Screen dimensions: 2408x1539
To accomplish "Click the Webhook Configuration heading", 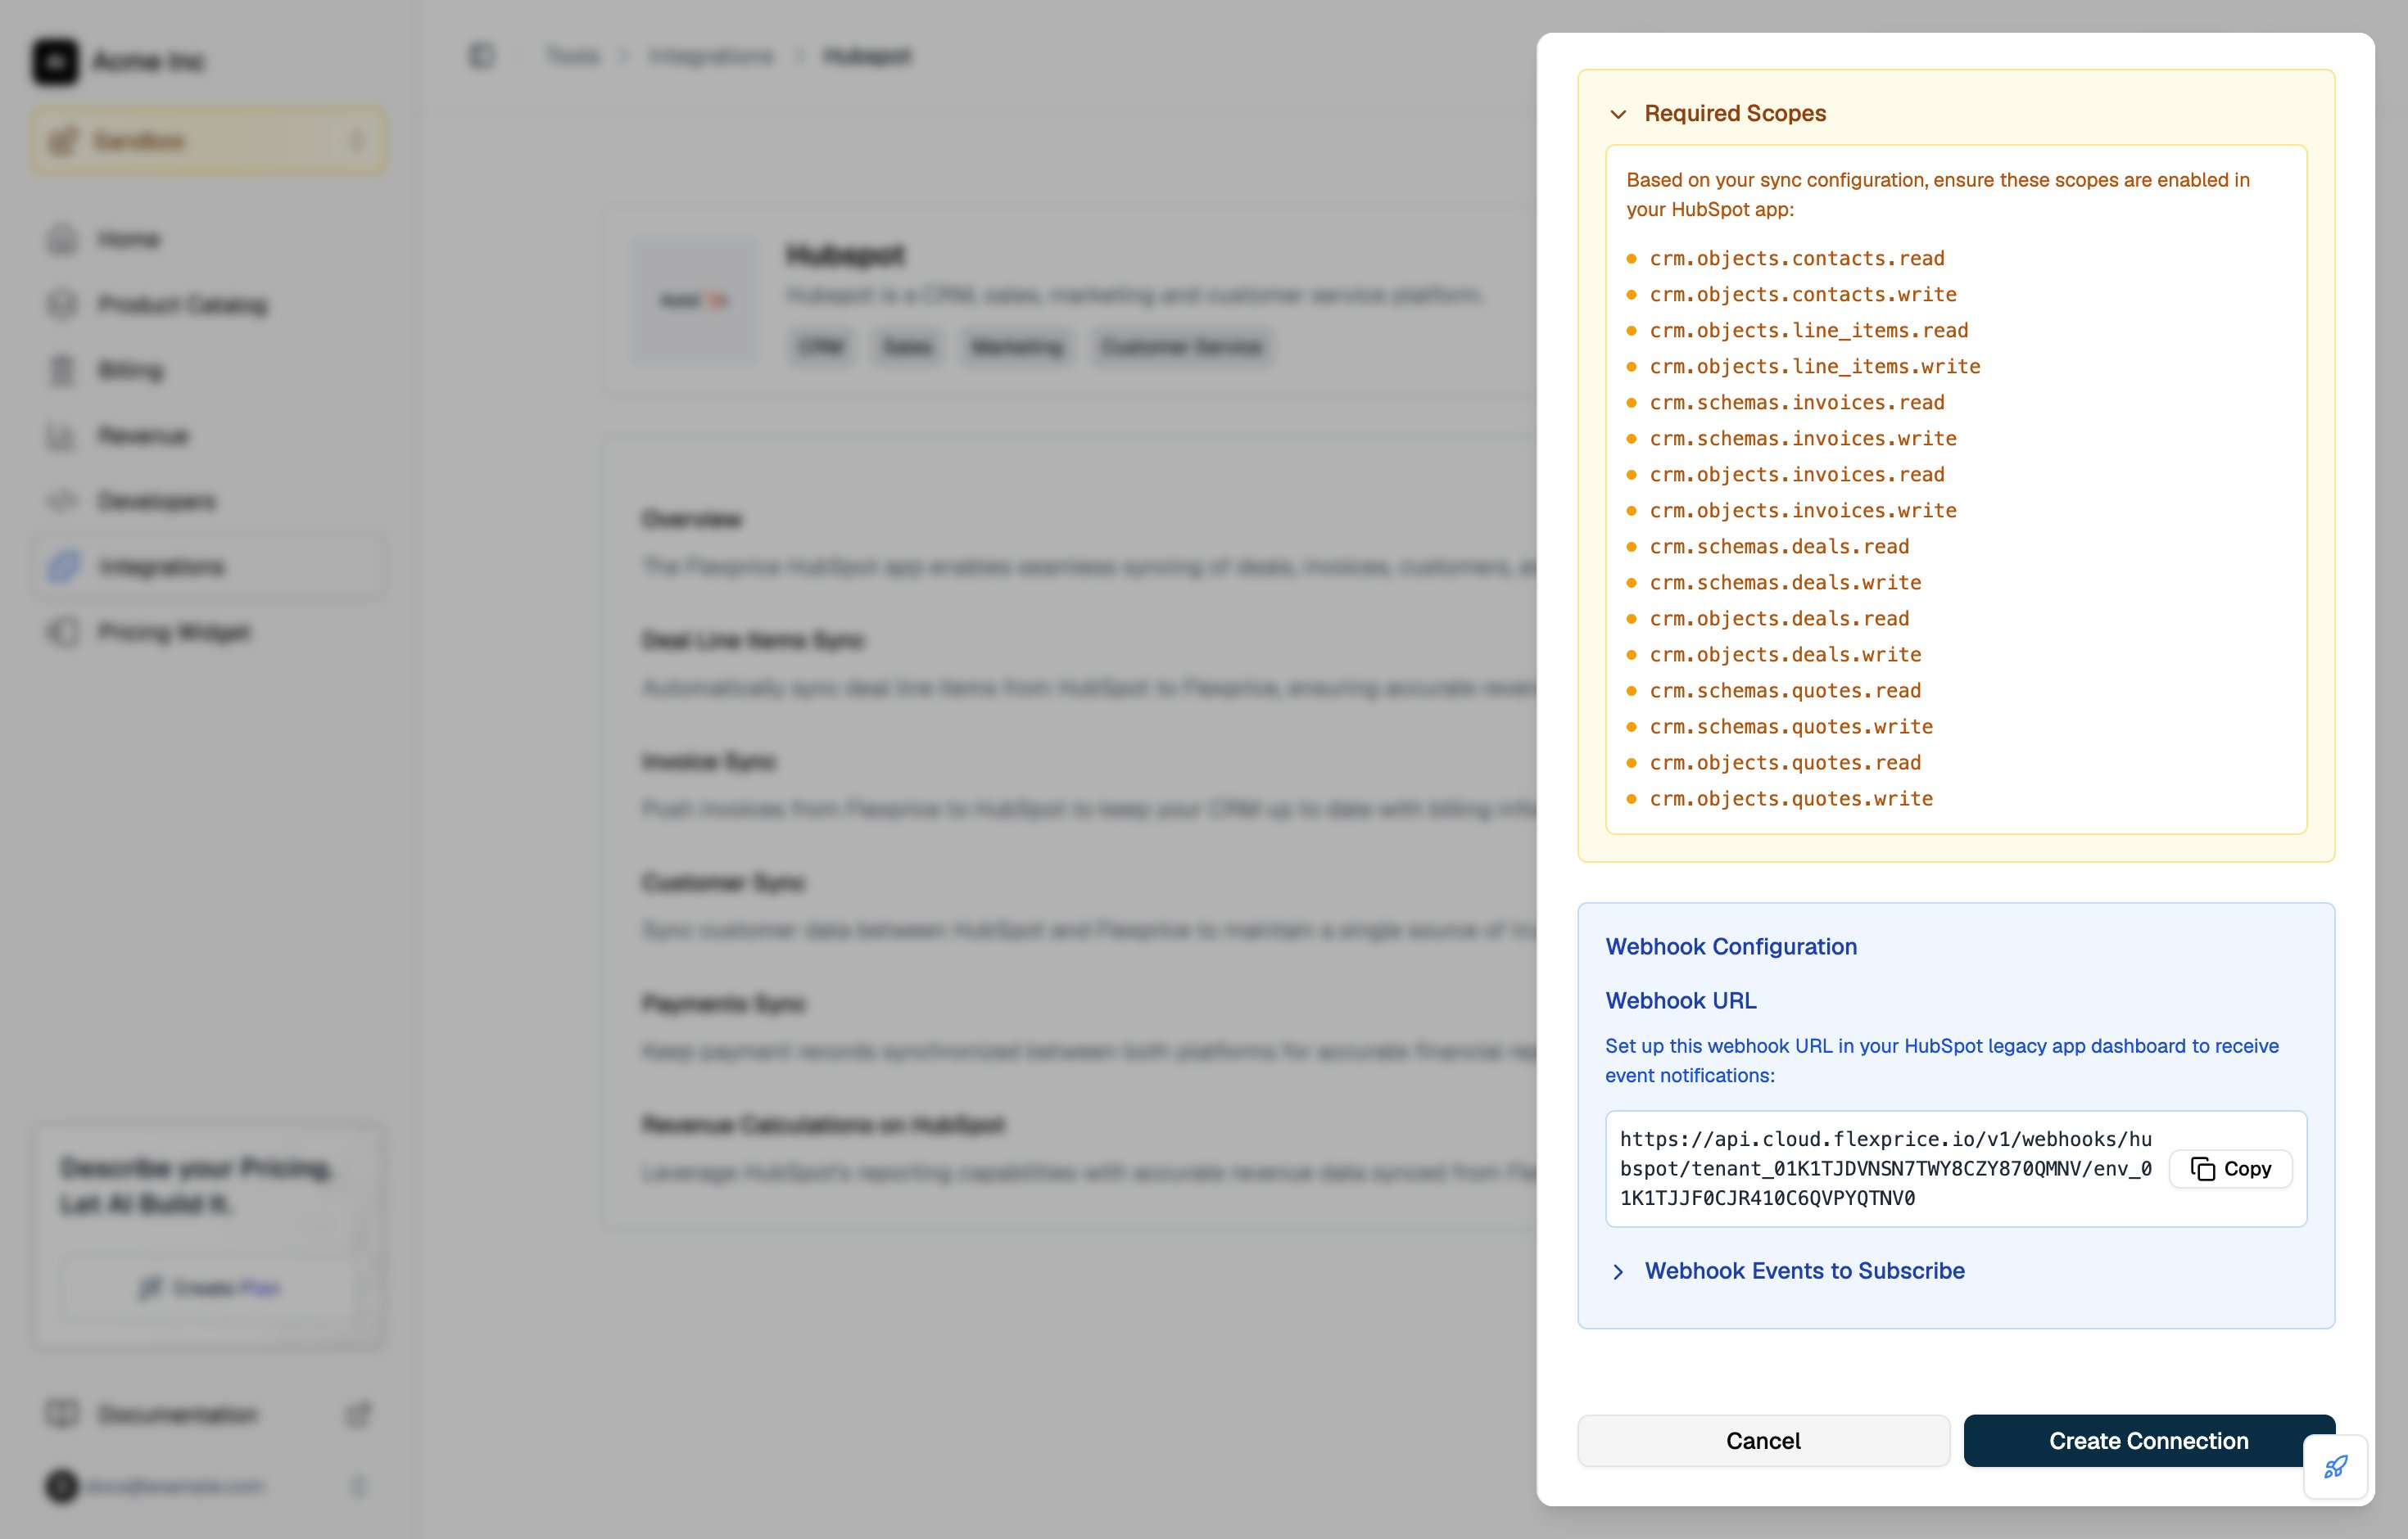I will (1731, 946).
